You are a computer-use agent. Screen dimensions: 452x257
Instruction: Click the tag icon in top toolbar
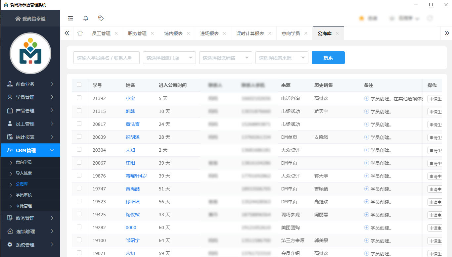click(101, 18)
